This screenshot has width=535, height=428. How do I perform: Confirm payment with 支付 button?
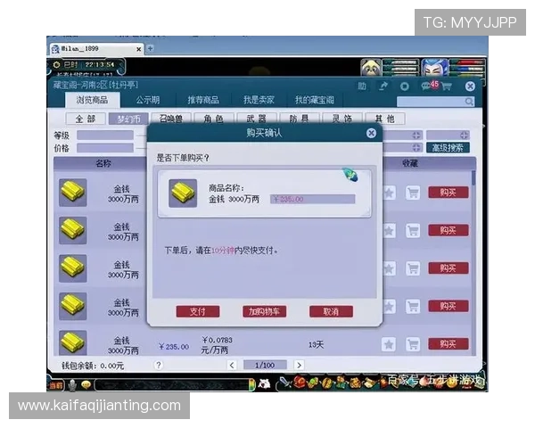198,311
